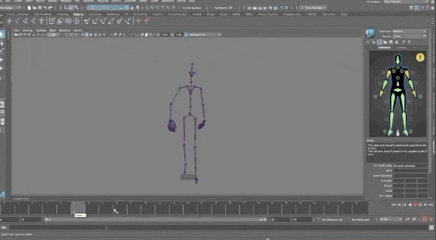Step back one frame

(x=399, y=204)
